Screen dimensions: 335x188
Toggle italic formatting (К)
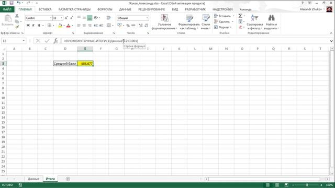[x=33, y=26]
